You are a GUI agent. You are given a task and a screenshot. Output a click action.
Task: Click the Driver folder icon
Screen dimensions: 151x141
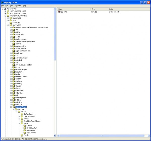click(22, 123)
